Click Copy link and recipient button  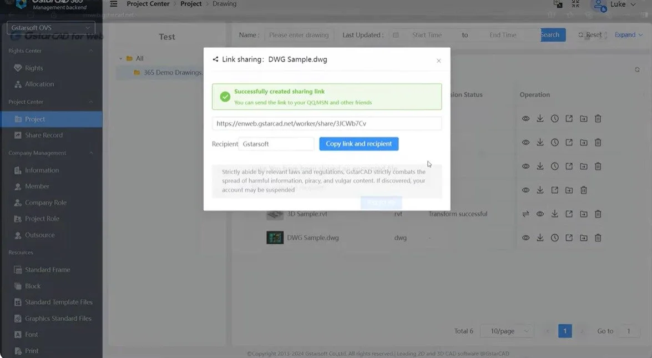359,144
